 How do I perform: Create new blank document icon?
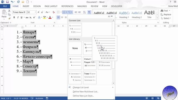point(28,2)
